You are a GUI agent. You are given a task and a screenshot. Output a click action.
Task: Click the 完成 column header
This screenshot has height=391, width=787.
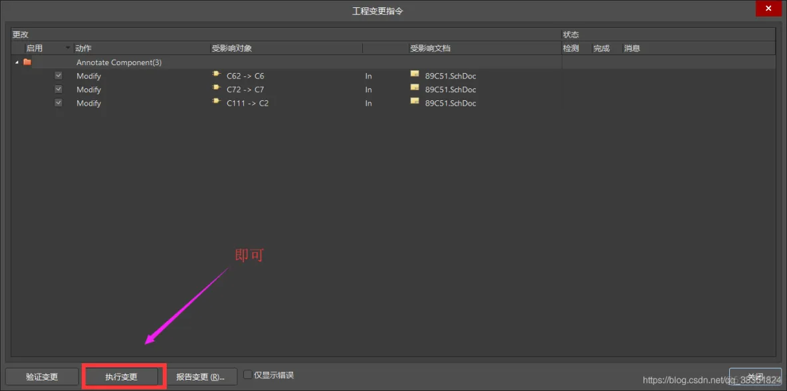tap(602, 48)
